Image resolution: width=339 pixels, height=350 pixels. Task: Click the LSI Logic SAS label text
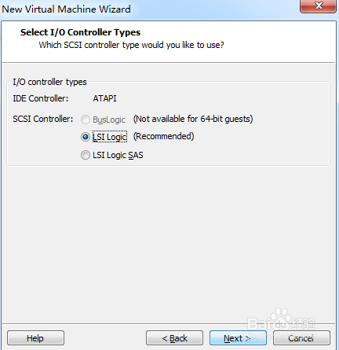118,155
